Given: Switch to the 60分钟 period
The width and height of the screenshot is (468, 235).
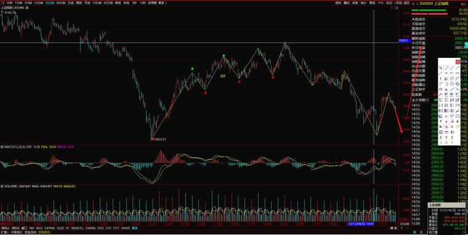Looking at the screenshot, I should 61,2.
